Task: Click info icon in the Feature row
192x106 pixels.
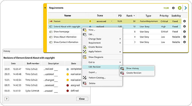Action: click(x=185, y=21)
